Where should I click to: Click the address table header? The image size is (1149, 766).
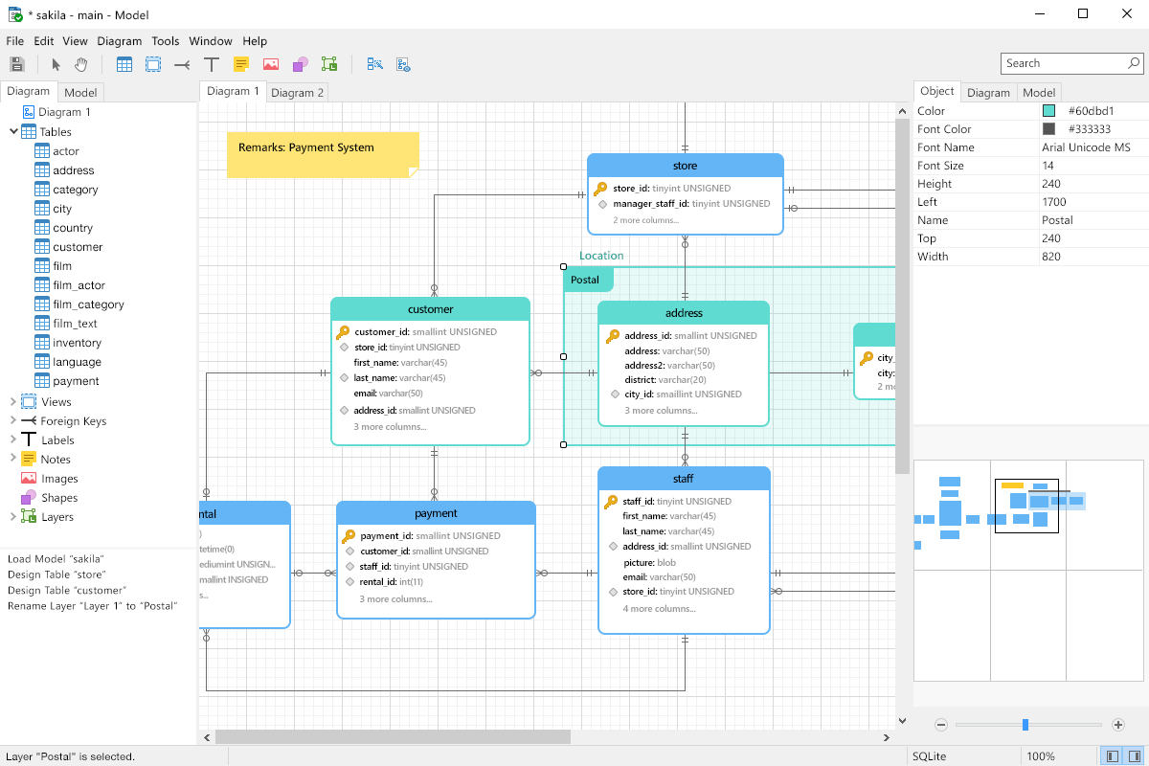coord(684,313)
